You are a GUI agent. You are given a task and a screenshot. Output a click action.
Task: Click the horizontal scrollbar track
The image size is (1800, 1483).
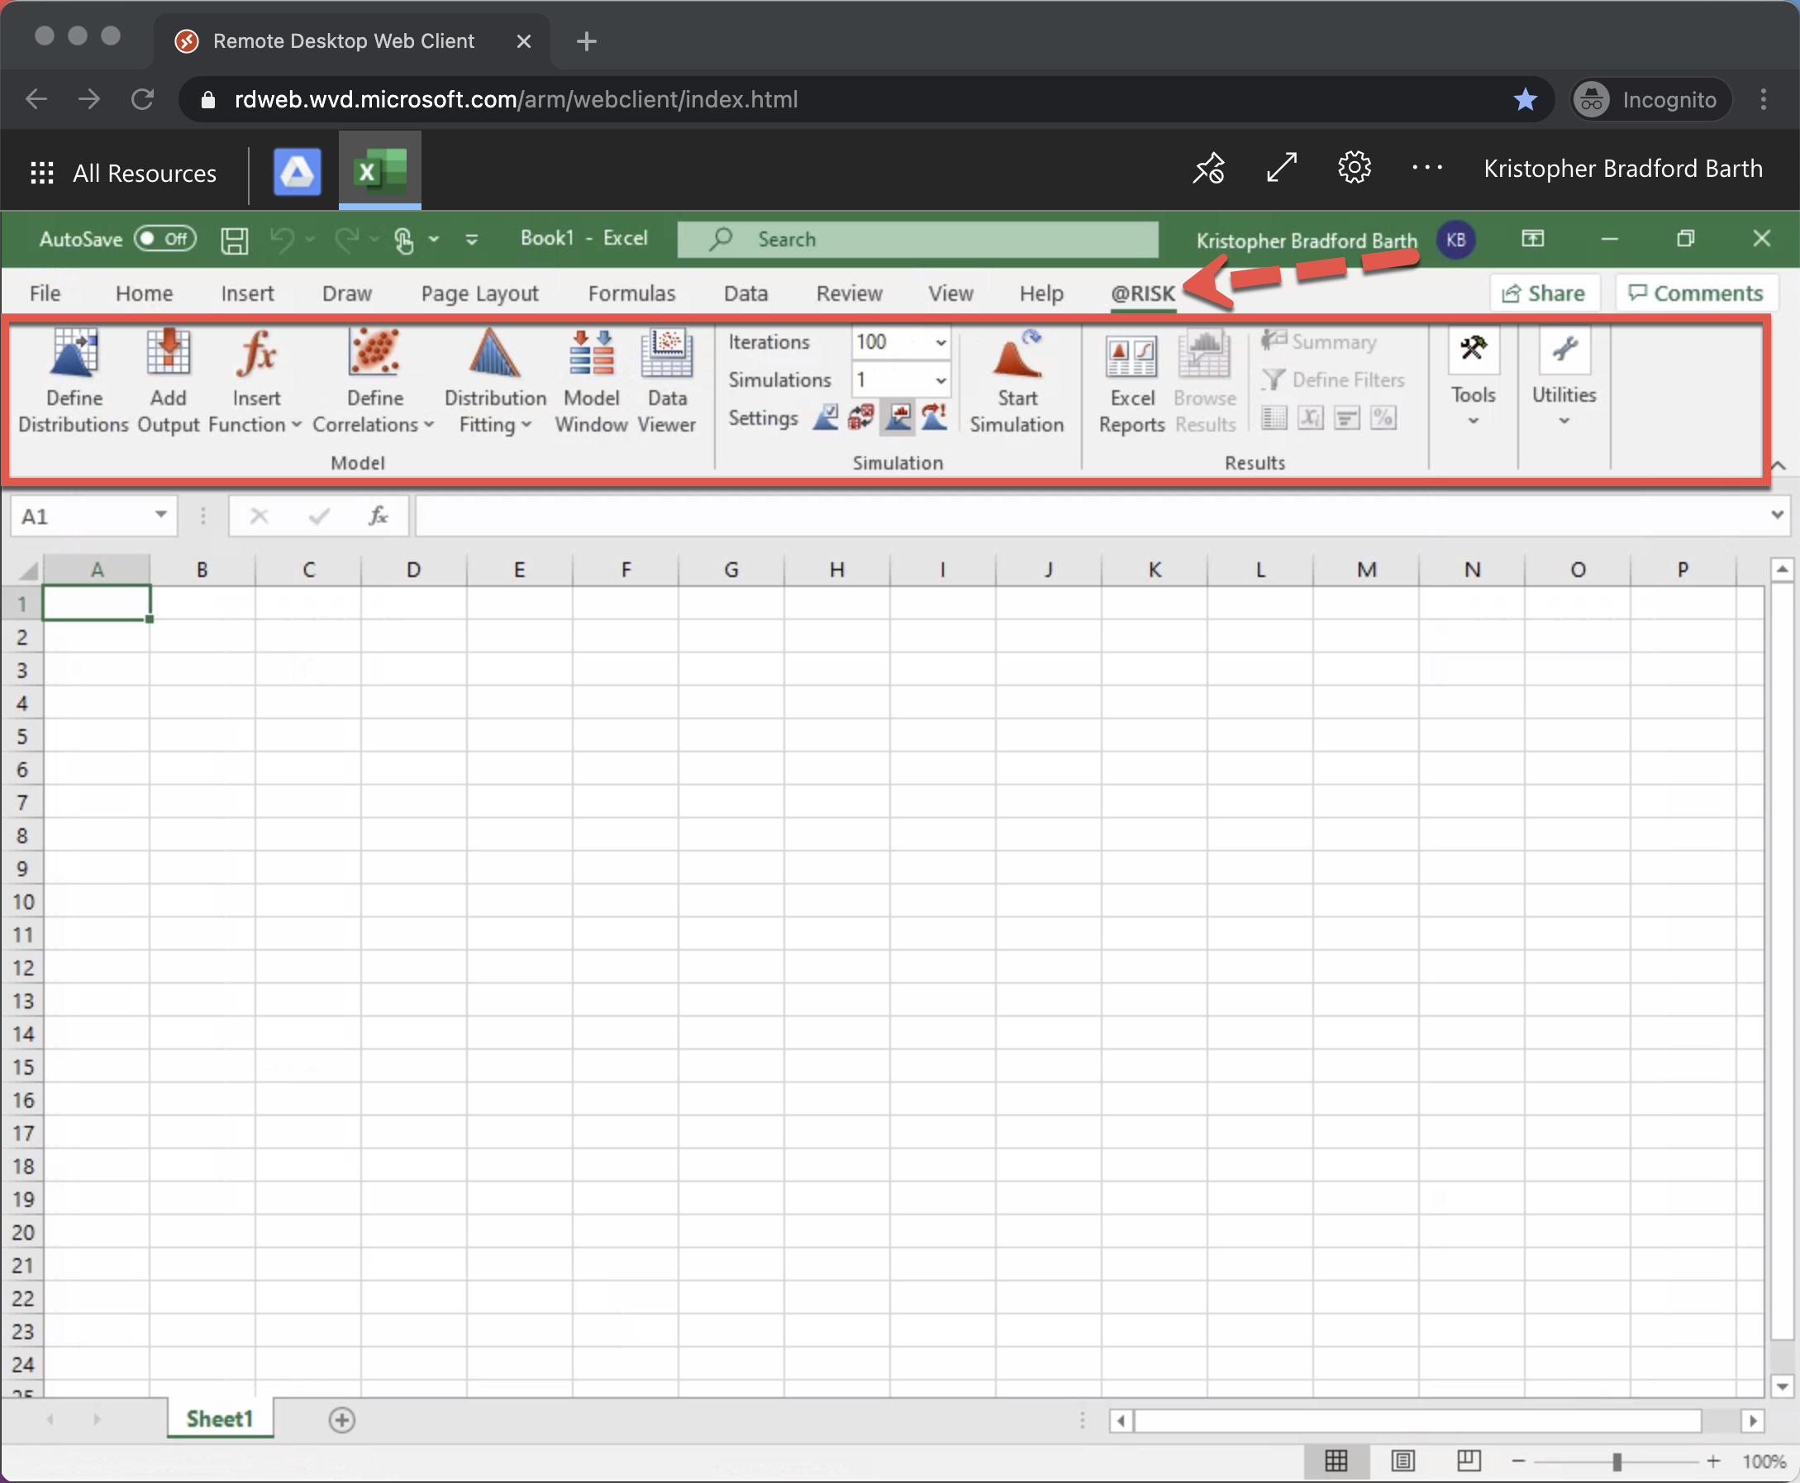1417,1420
